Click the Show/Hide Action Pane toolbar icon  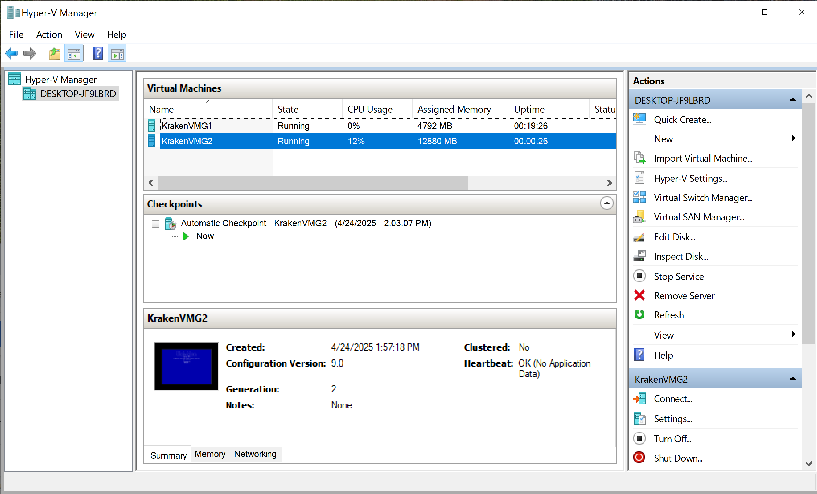click(x=117, y=53)
